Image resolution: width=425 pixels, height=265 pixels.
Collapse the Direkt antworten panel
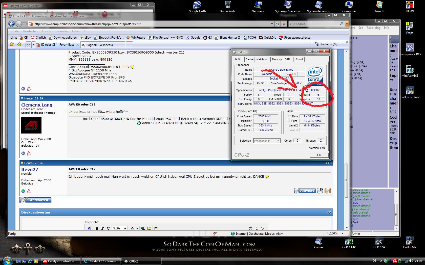tap(329, 213)
